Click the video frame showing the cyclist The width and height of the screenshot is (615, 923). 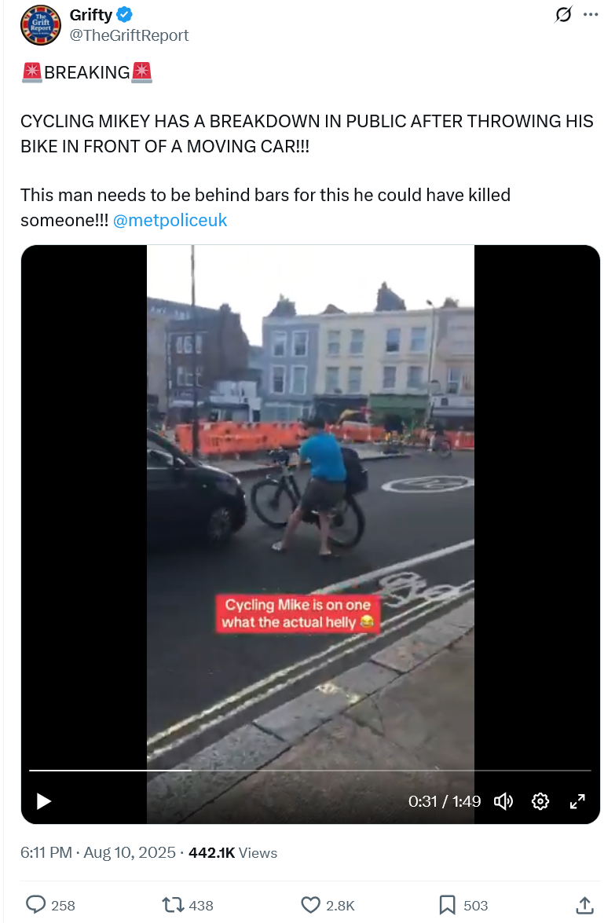coord(310,506)
